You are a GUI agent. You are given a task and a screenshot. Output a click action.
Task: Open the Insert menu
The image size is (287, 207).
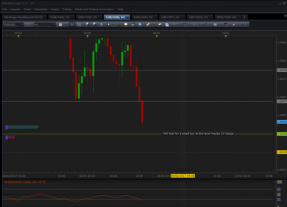coord(55,9)
